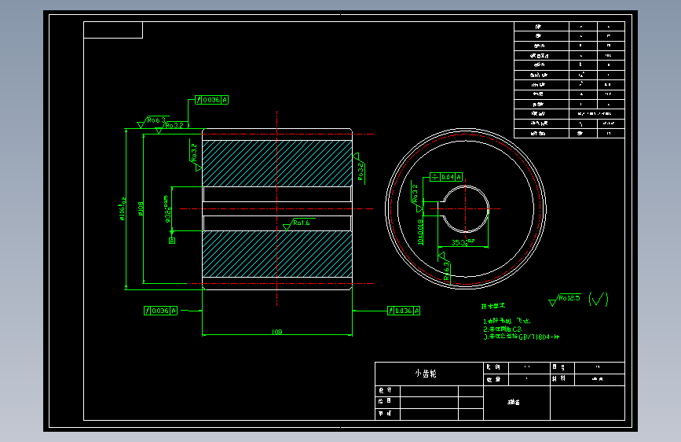Image resolution: width=681 pixels, height=442 pixels.
Task: Click the 材料 label cell
Action: point(562,379)
